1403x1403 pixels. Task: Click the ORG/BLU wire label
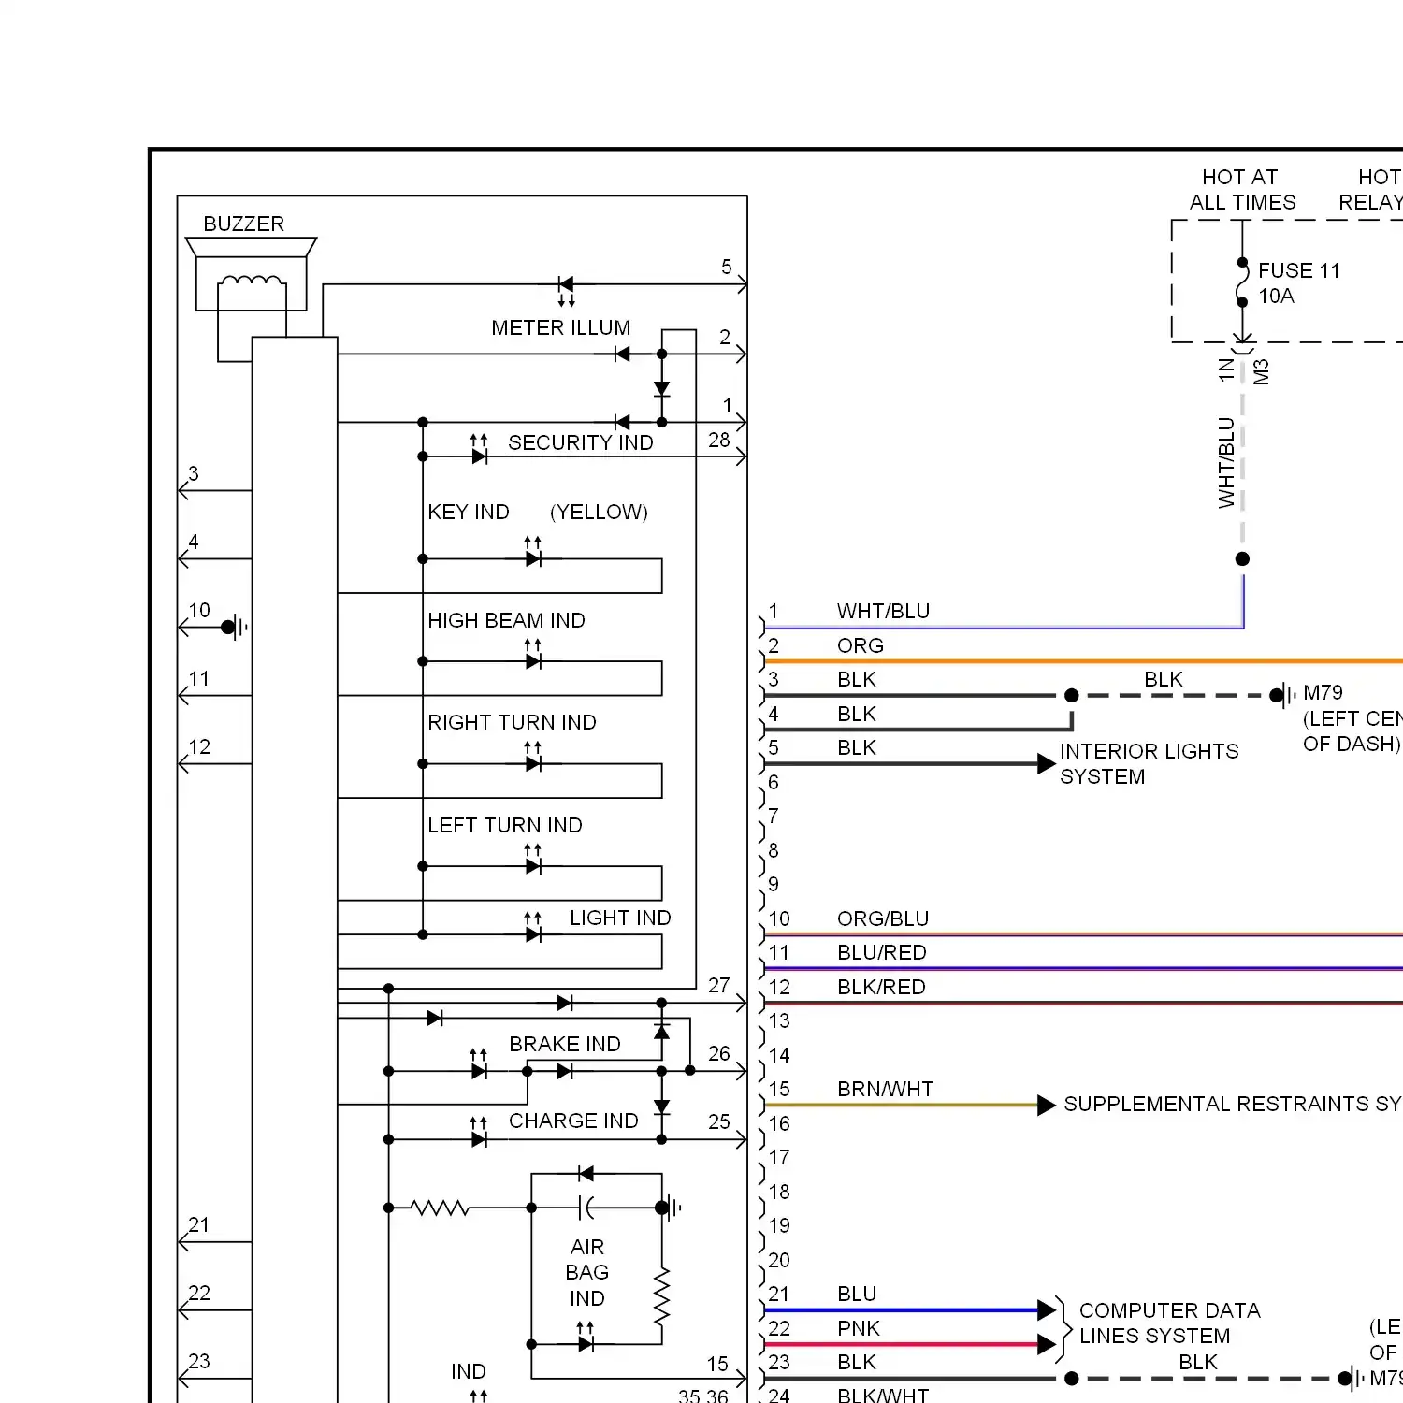(x=883, y=918)
